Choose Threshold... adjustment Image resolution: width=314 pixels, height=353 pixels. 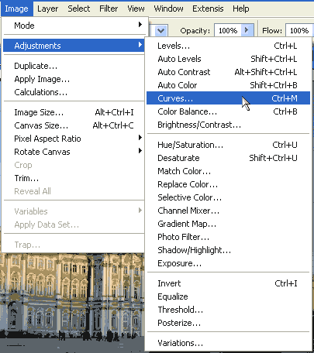(x=228, y=310)
